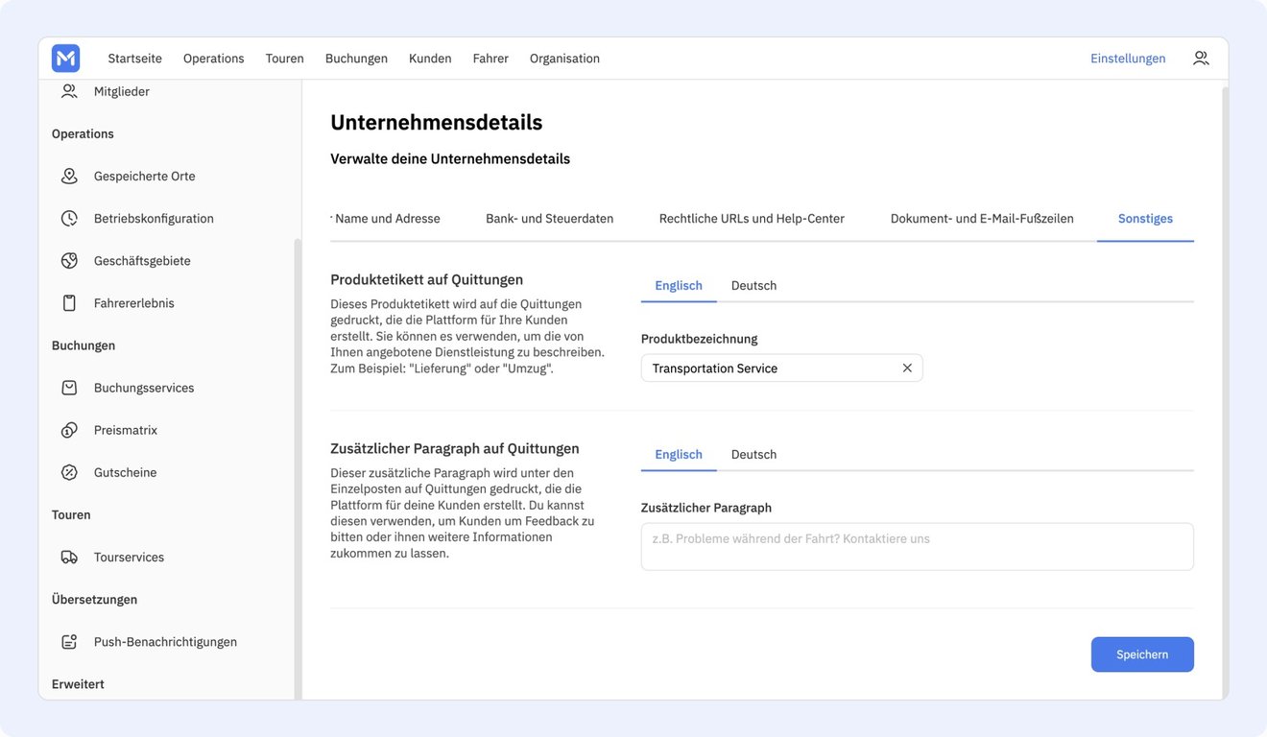Open Preismatrix in the sidebar

click(126, 430)
